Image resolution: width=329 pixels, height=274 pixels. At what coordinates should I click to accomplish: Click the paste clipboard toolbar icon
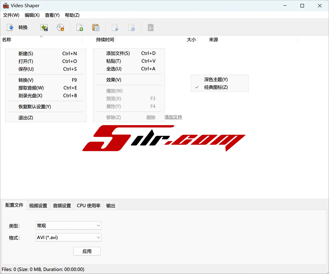click(96, 28)
